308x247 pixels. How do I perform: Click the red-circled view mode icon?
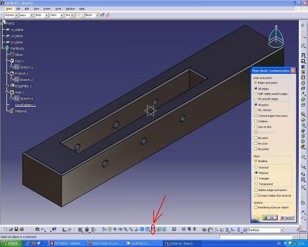pos(153,230)
